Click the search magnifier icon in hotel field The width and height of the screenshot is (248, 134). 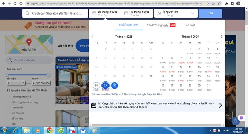(x=27, y=13)
